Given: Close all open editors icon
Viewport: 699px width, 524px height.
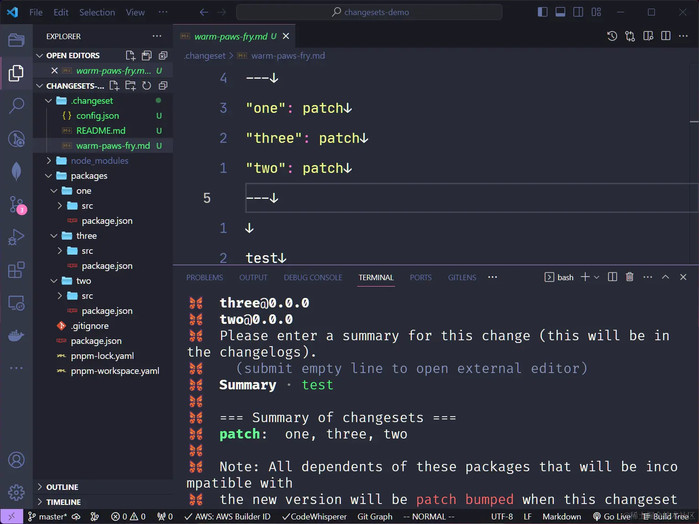Looking at the screenshot, I should click(x=163, y=55).
